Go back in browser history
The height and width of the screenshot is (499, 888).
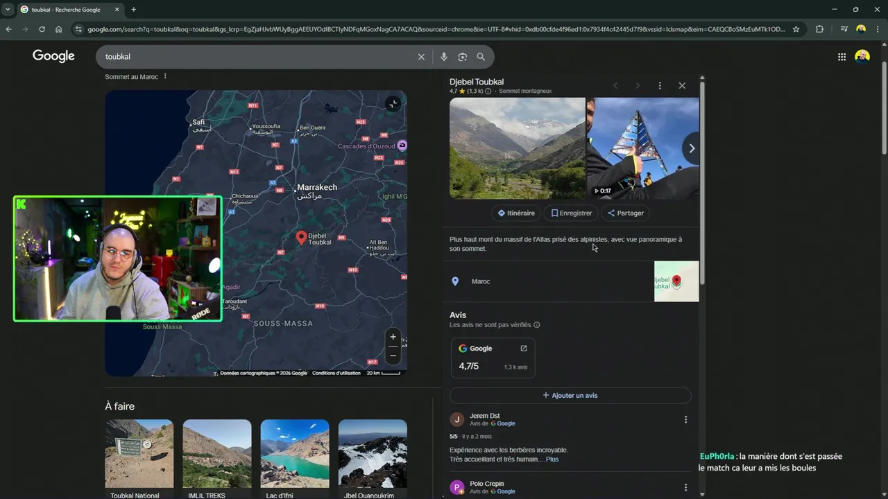tap(8, 29)
